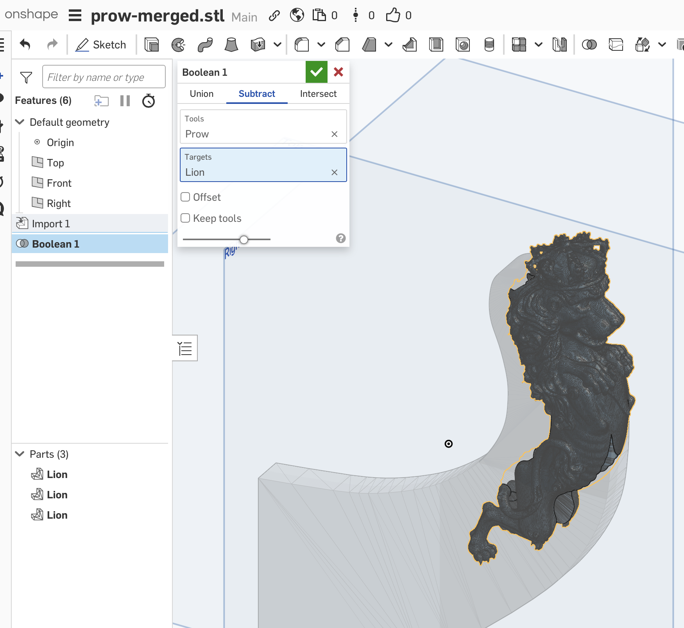This screenshot has width=684, height=628.
Task: Click the Boolean dialog opacity slider handle
Action: click(x=244, y=239)
